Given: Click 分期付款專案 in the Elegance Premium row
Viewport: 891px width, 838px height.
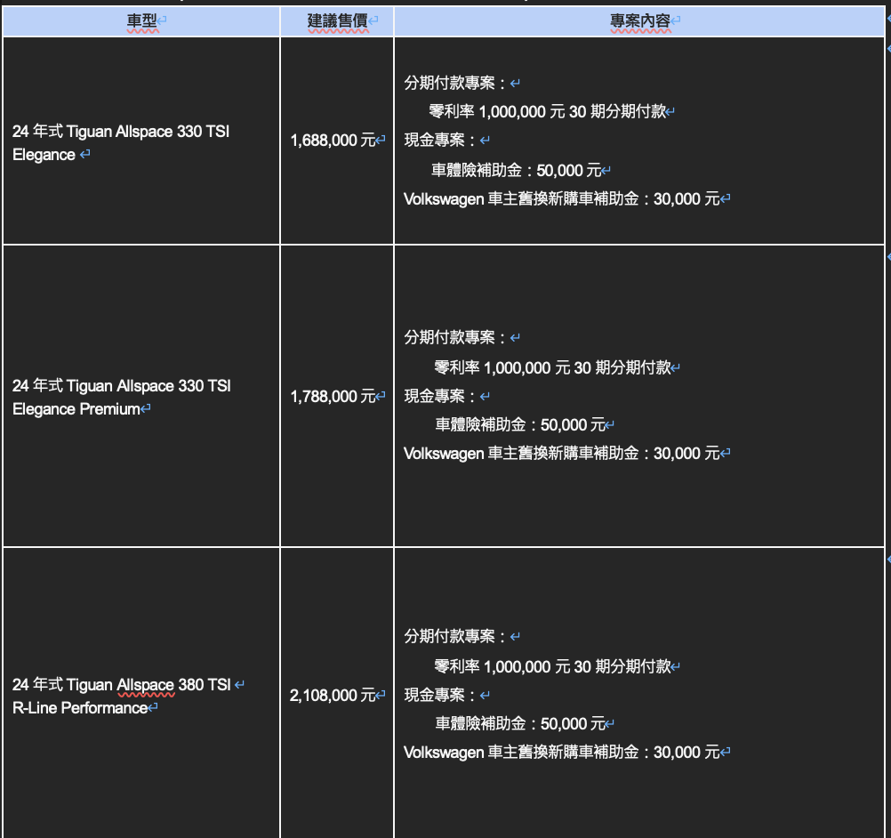Looking at the screenshot, I should (455, 338).
